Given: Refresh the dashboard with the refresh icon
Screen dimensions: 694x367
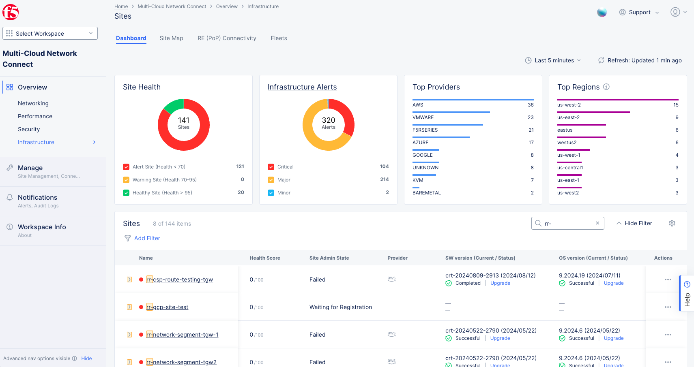Looking at the screenshot, I should pos(601,60).
